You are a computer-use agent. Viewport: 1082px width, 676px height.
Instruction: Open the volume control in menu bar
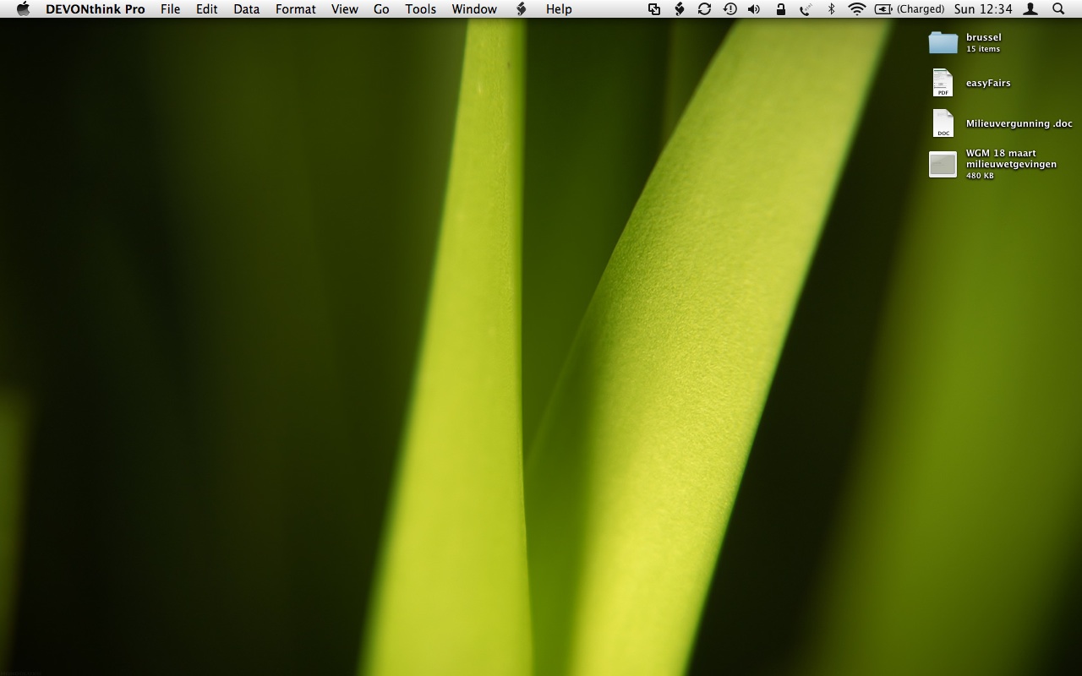tap(754, 9)
